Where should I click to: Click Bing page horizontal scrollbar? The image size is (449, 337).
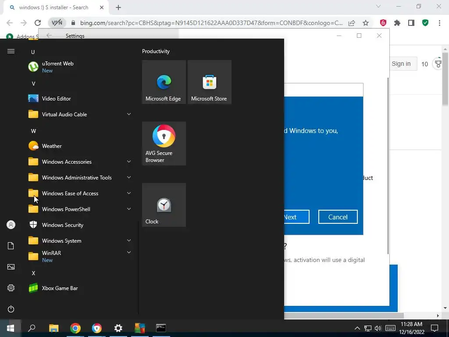tap(344, 315)
